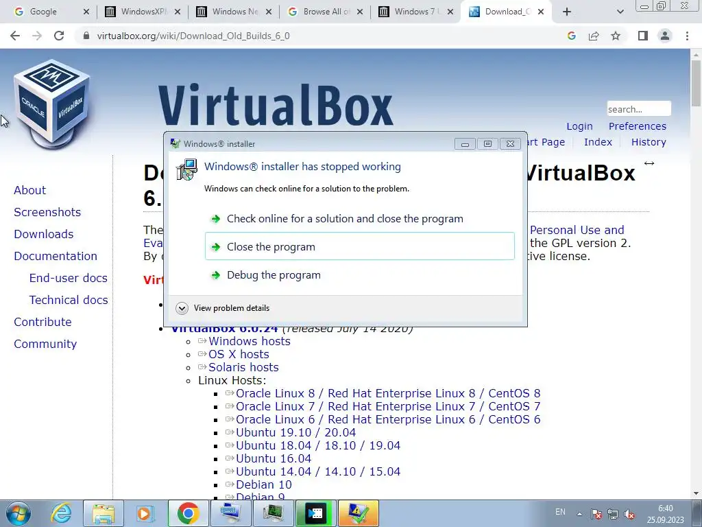Click the Chrome forward arrow

[37, 36]
